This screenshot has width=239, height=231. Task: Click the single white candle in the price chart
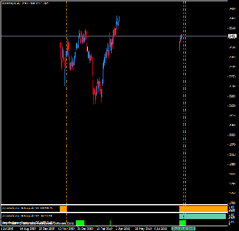[87, 49]
